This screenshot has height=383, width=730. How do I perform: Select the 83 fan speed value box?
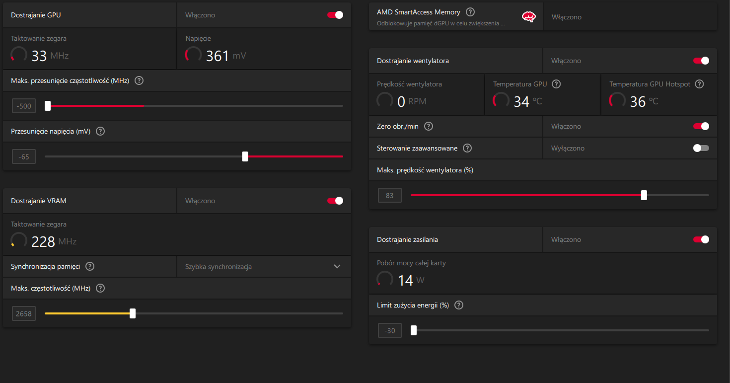pos(390,196)
